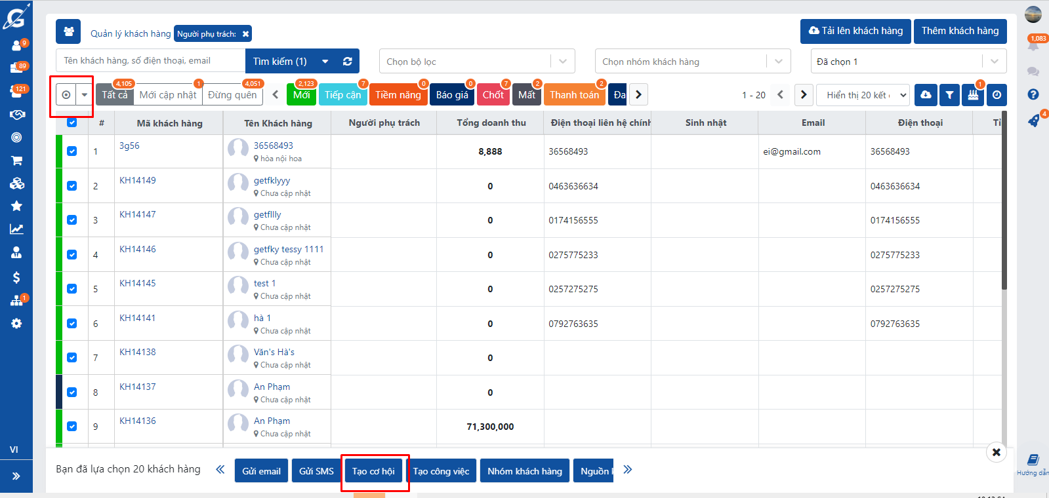Click the refresh icon beside search
The width and height of the screenshot is (1049, 498).
point(347,62)
